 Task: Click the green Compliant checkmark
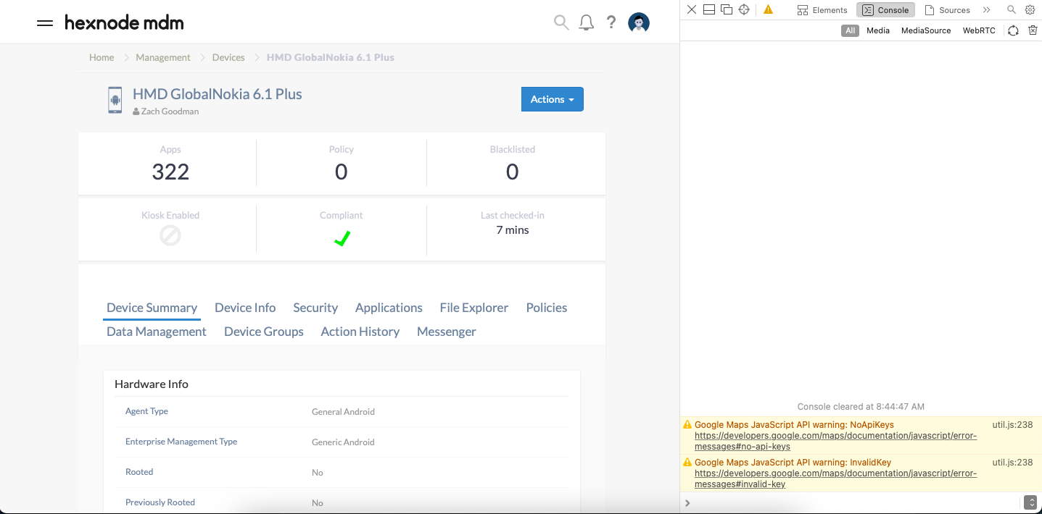[342, 238]
